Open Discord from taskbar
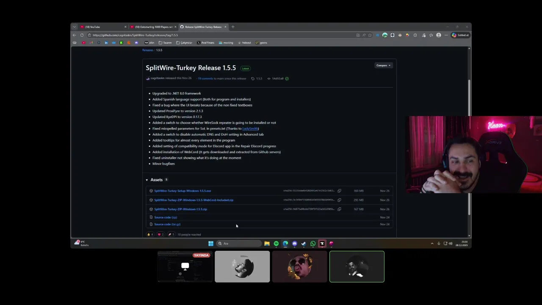 pyautogui.click(x=295, y=244)
